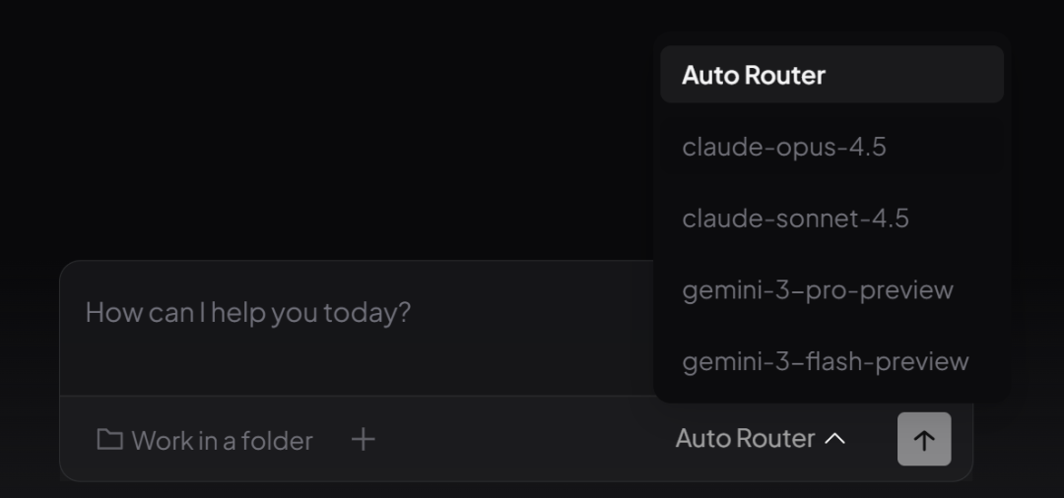Set model to Claude Sonnet 4.5
Image resolution: width=1064 pixels, height=498 pixels.
(x=831, y=218)
